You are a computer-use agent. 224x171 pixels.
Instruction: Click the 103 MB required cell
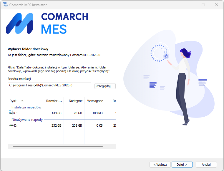pyautogui.click(x=97, y=113)
